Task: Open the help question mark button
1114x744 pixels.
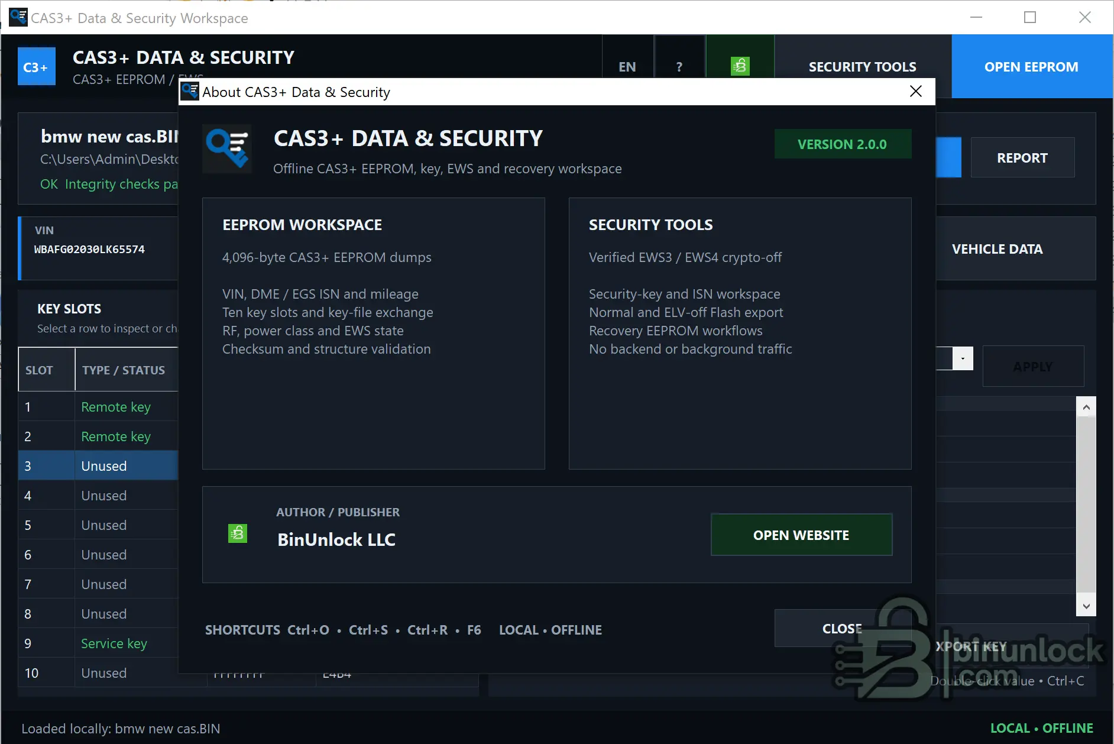Action: (679, 66)
